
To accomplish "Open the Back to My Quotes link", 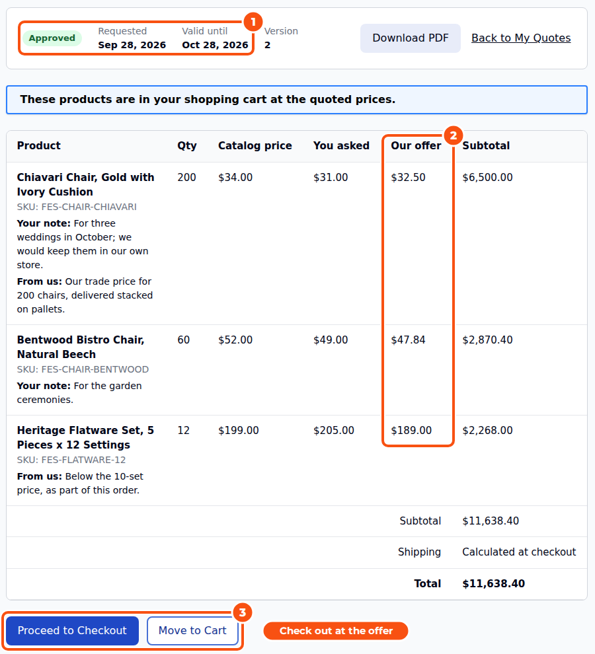I will [521, 38].
